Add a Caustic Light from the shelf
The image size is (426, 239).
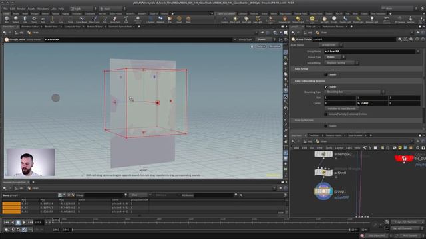[345, 19]
